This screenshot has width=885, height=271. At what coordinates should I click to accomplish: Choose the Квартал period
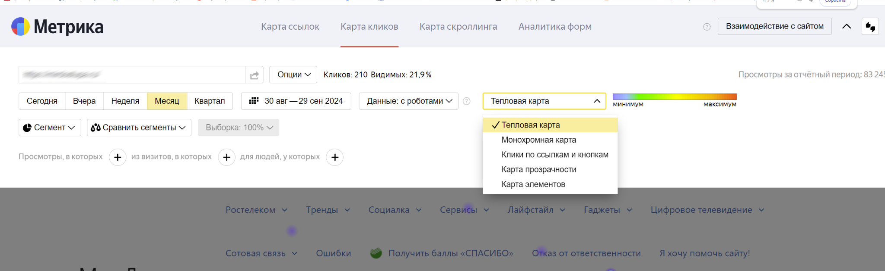[x=210, y=101]
